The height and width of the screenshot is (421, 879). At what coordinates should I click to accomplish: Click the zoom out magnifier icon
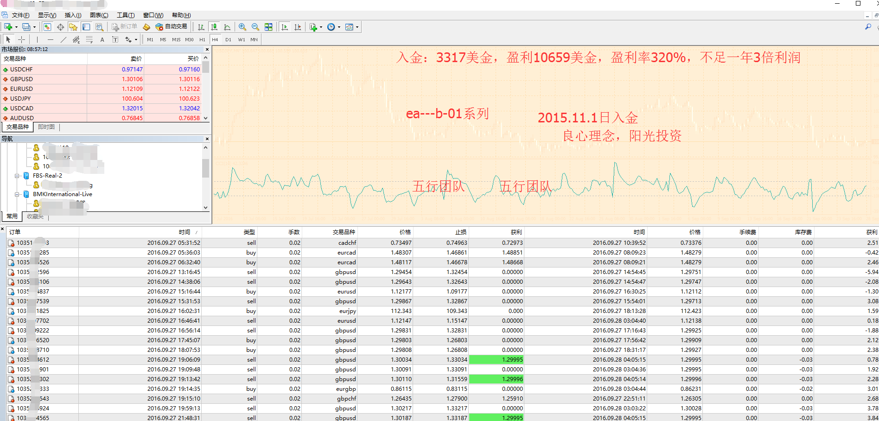(255, 27)
